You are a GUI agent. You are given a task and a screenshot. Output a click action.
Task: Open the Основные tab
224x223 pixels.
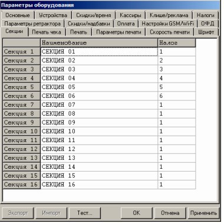tap(18, 15)
